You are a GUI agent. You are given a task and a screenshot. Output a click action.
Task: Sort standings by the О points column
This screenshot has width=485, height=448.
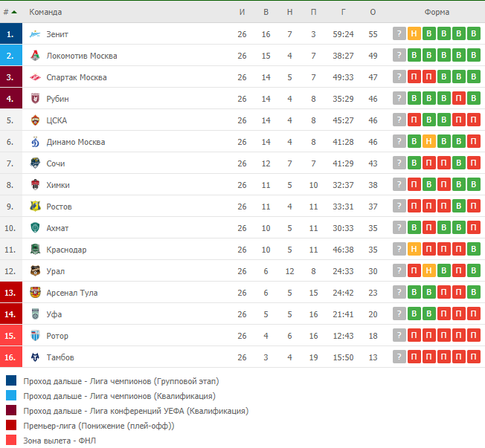[x=373, y=12]
